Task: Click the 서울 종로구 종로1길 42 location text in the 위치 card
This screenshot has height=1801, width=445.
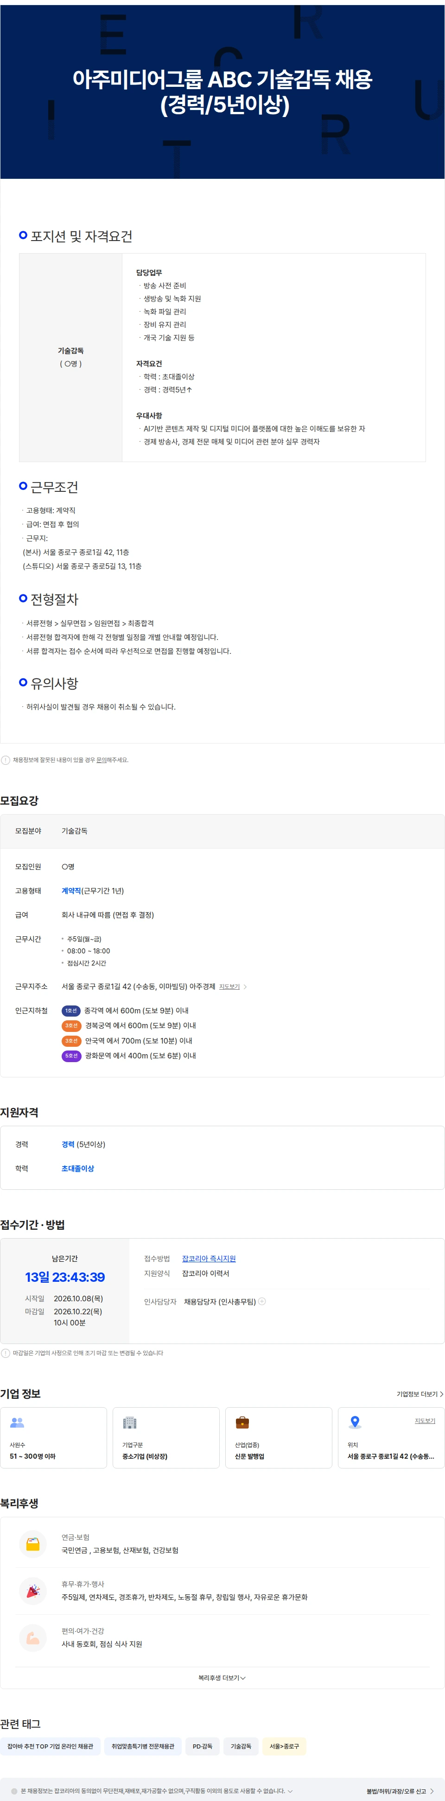Action: (391, 1456)
